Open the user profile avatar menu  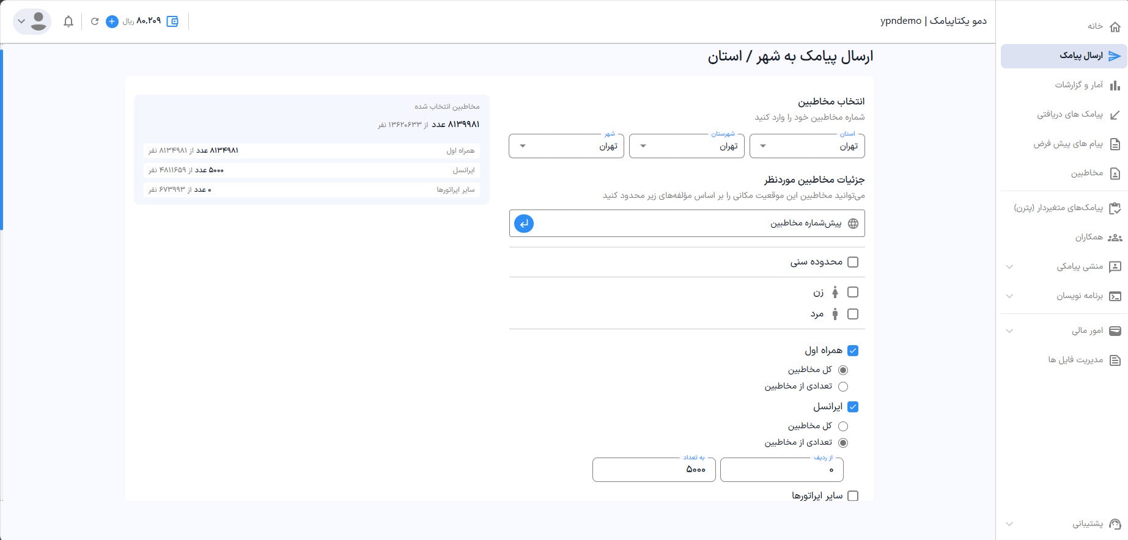32,21
